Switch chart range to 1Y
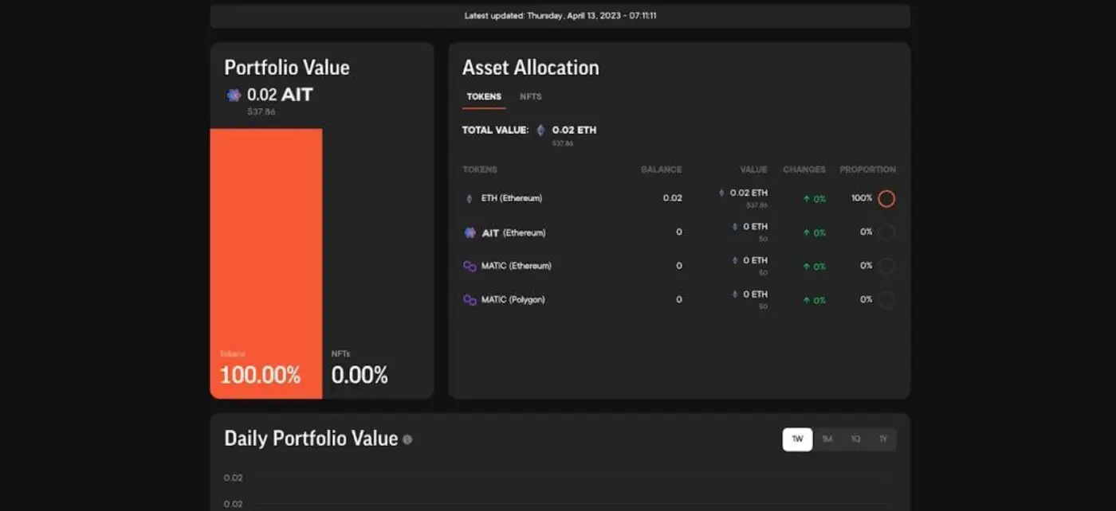 click(x=882, y=439)
